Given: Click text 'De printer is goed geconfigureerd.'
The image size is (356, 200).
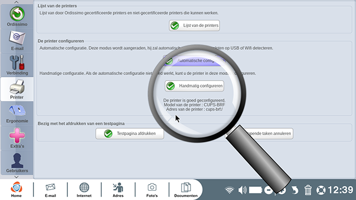Looking at the screenshot, I should point(194,100).
